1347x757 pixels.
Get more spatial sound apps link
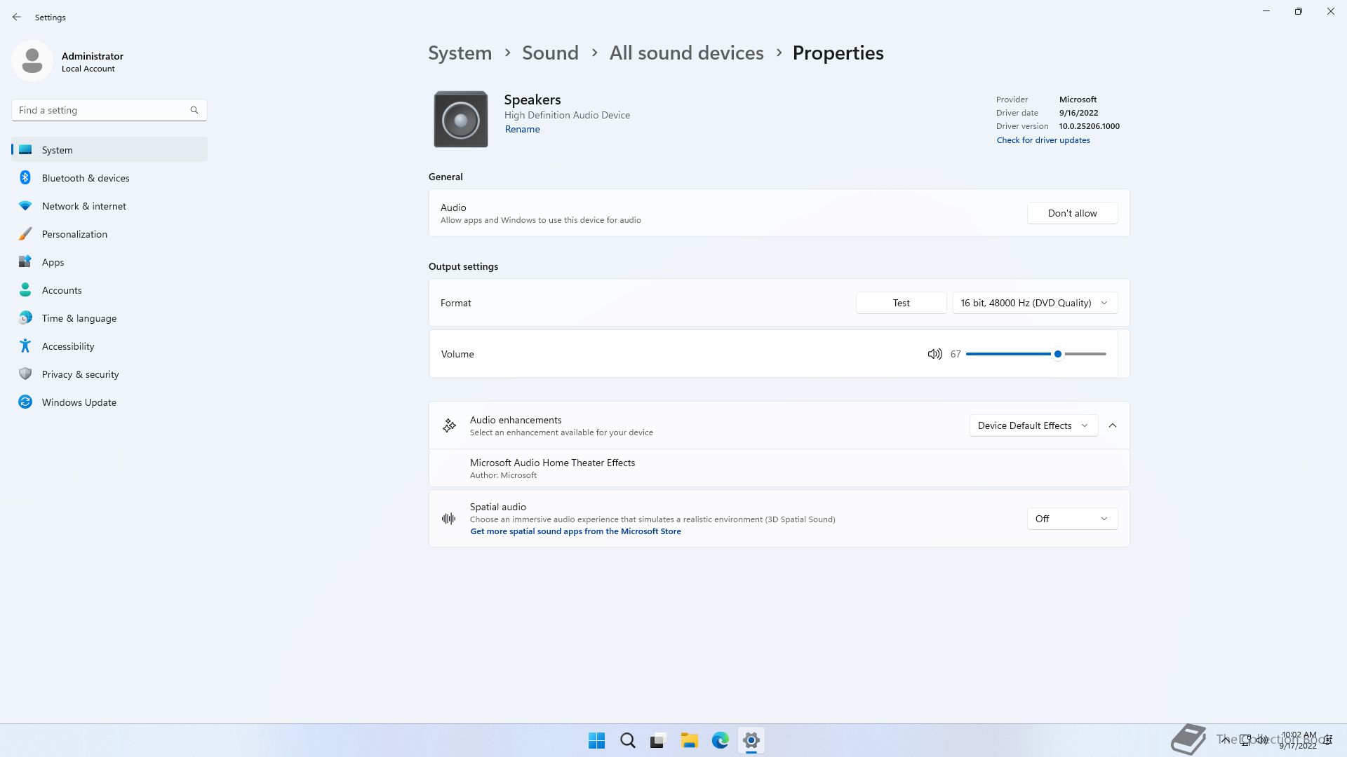(575, 532)
